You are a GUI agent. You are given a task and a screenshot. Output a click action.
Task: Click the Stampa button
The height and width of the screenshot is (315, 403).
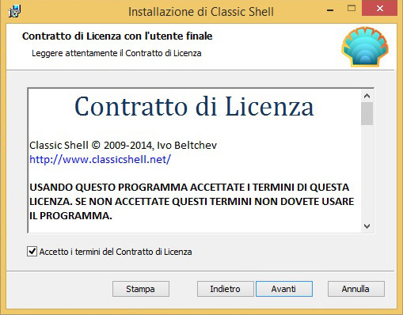click(x=141, y=289)
